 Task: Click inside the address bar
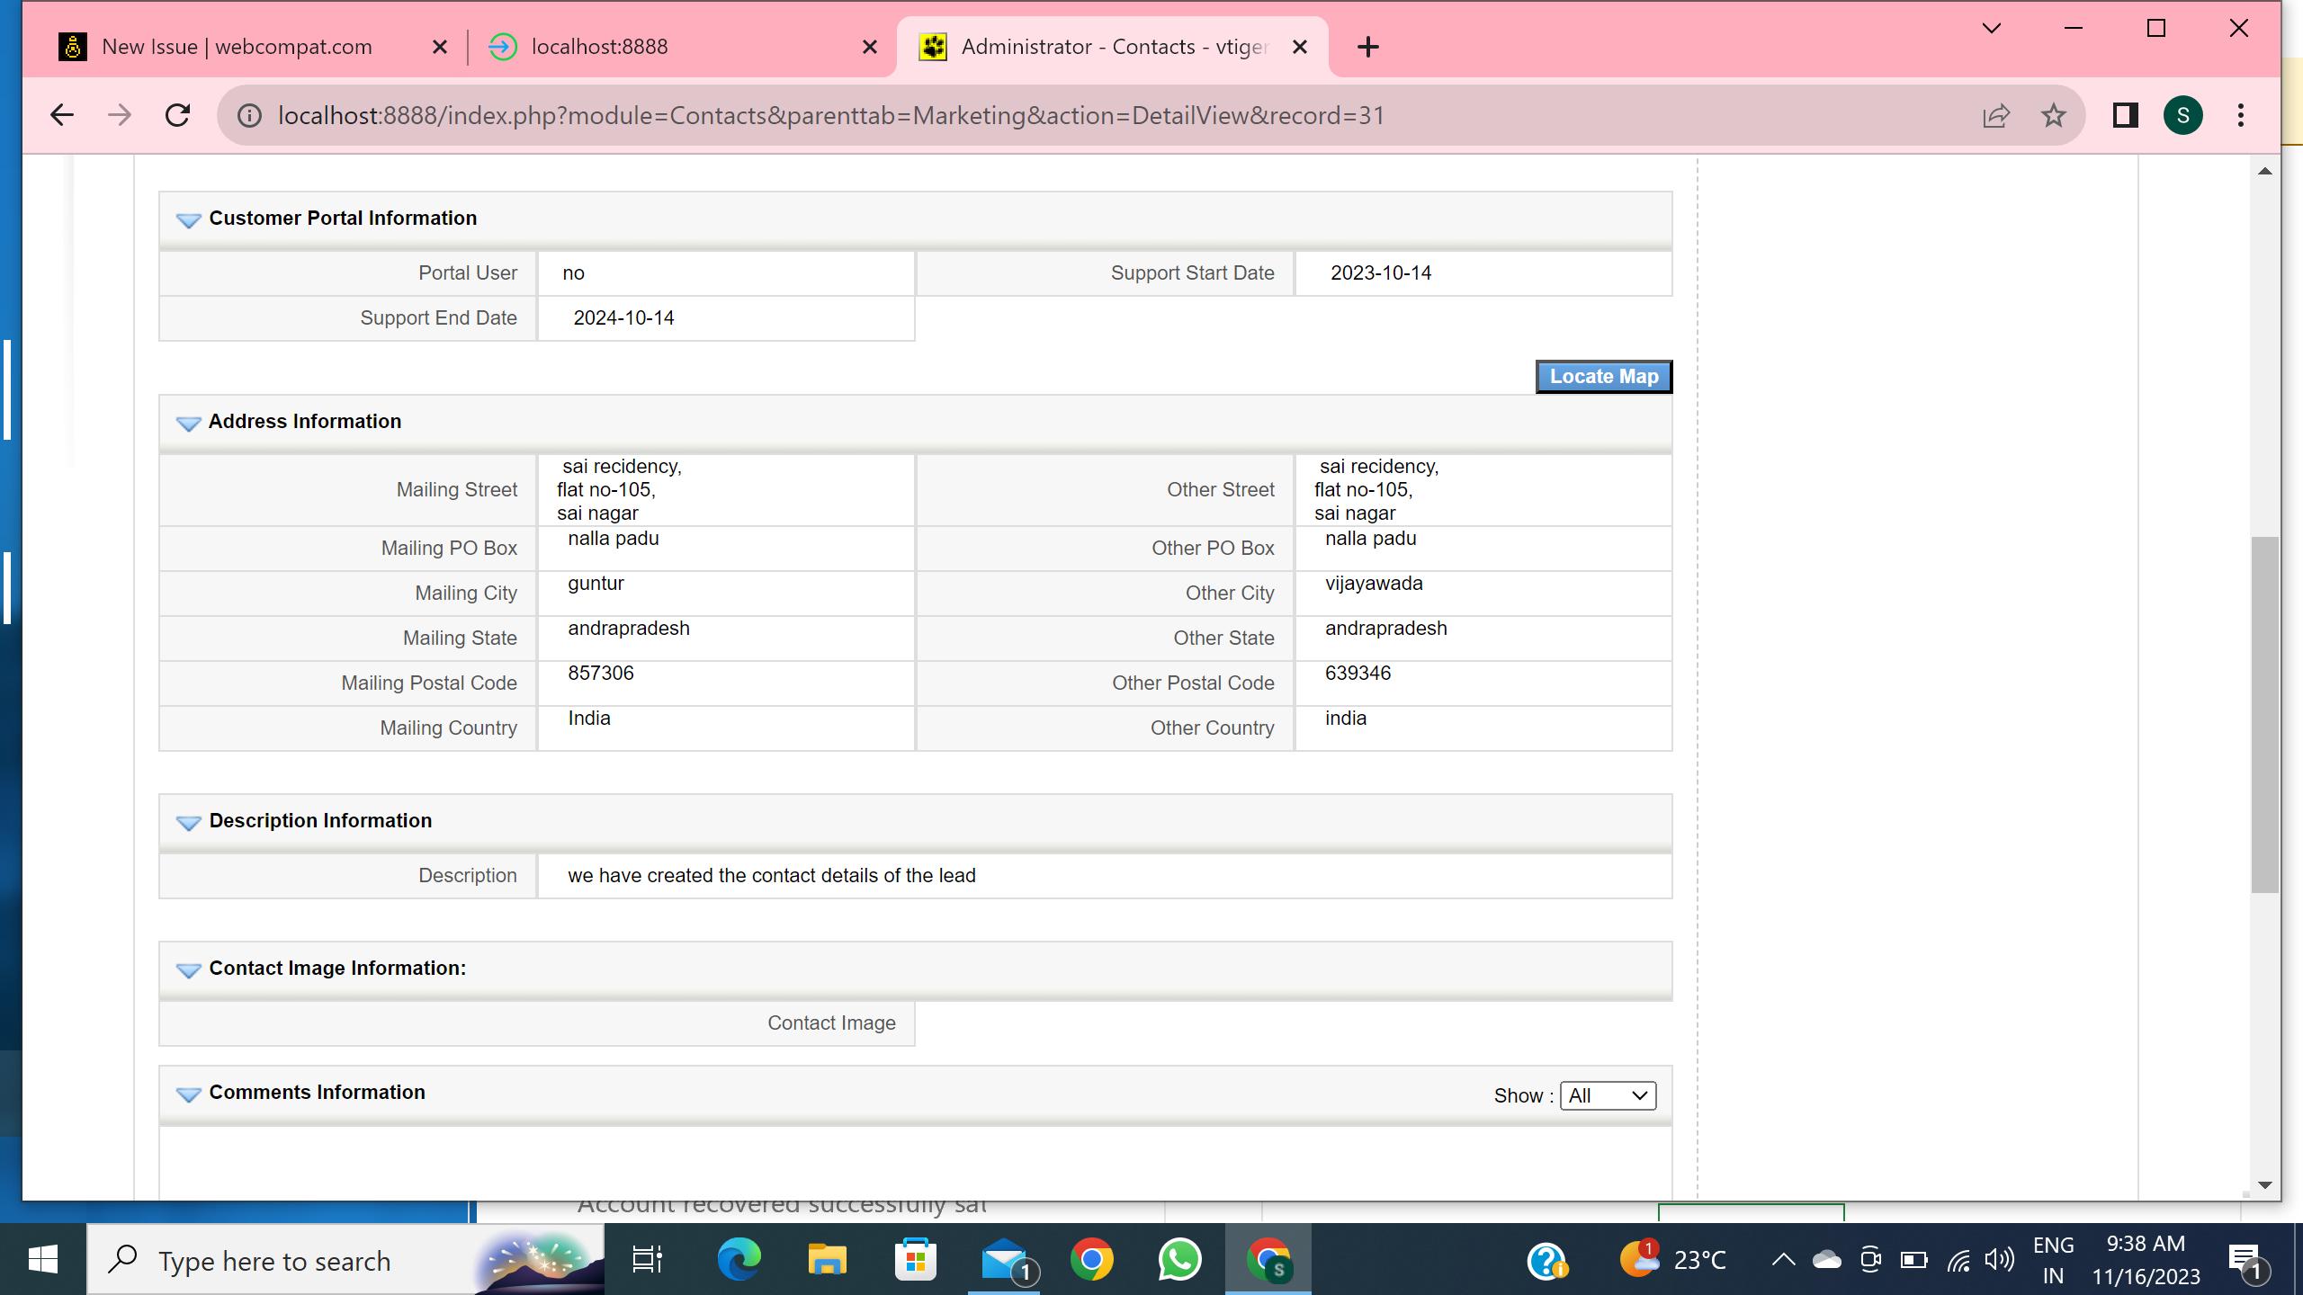point(810,114)
